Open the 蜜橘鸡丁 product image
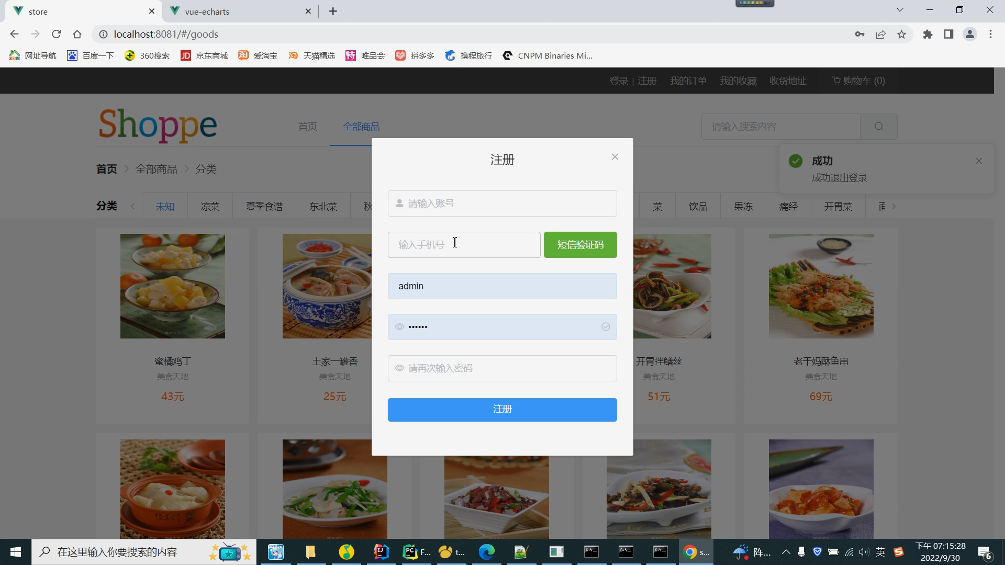This screenshot has height=565, width=1005. point(173,286)
